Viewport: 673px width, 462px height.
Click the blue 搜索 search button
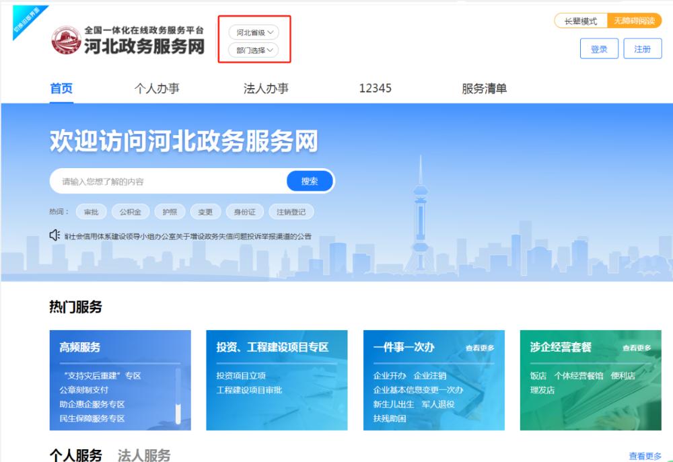coord(310,182)
